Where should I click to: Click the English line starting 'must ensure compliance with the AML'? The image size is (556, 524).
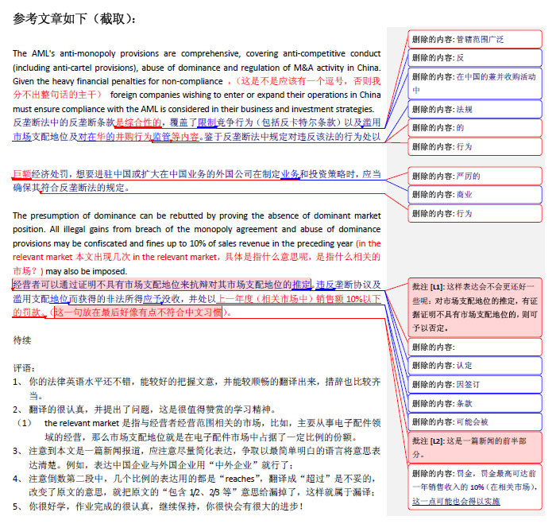point(194,109)
